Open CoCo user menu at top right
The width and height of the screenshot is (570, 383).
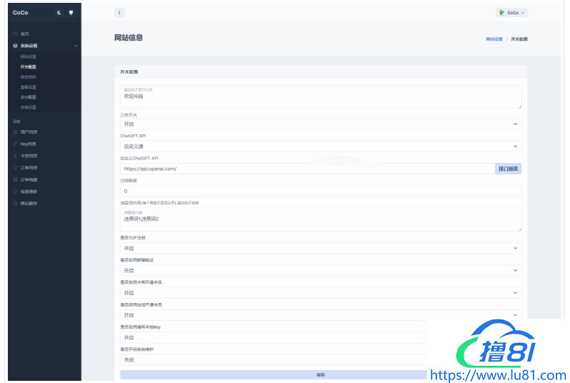pyautogui.click(x=512, y=12)
